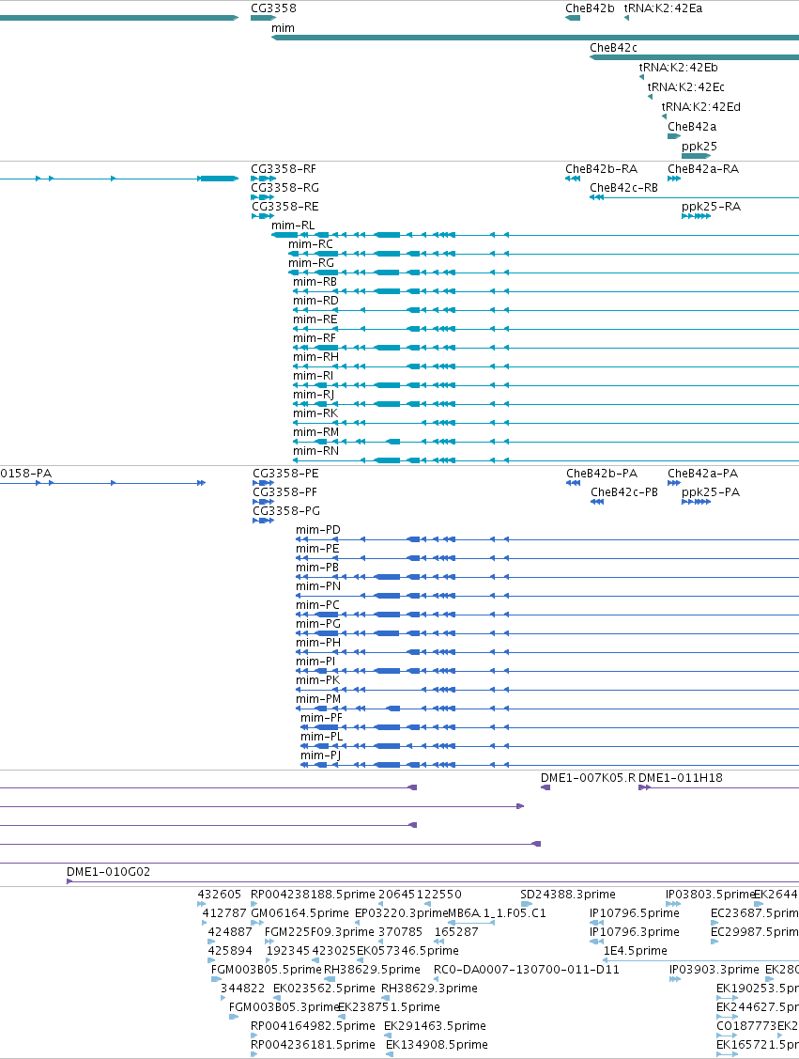This screenshot has width=799, height=1059.
Task: Click the ppk25-RA transcript label
Action: click(x=712, y=207)
